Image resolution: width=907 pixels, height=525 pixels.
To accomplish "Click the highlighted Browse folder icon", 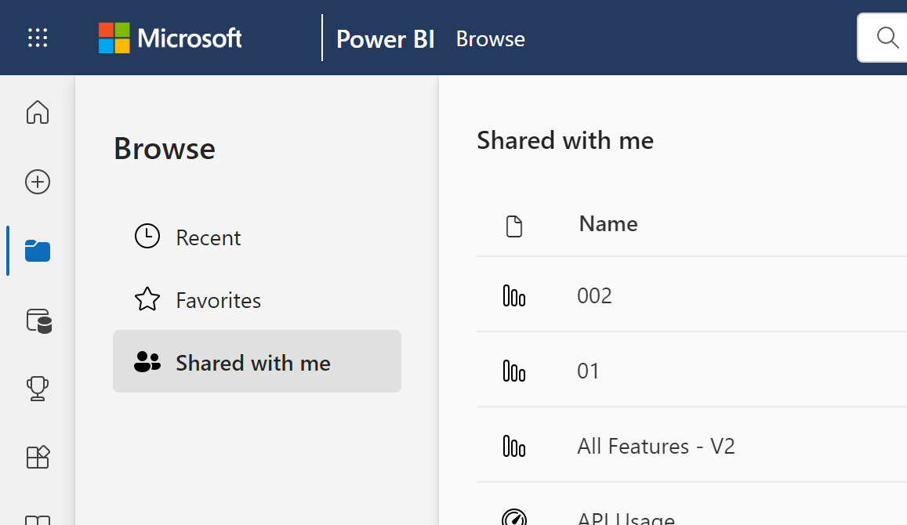I will pos(37,251).
